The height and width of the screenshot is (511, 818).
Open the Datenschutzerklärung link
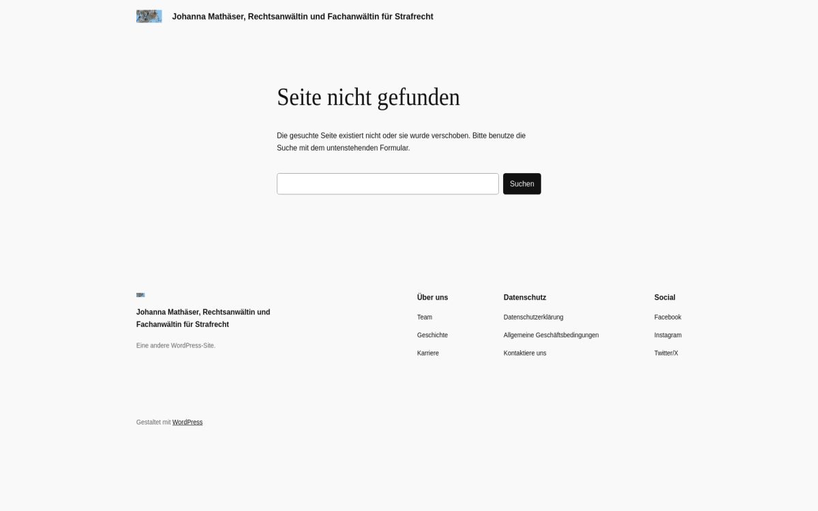pos(533,318)
